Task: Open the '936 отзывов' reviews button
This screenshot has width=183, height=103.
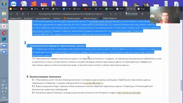Action: point(132,13)
